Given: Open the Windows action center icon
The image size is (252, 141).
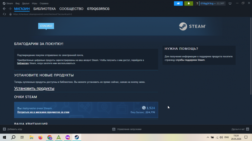Looking at the screenshot, I should (246, 137).
